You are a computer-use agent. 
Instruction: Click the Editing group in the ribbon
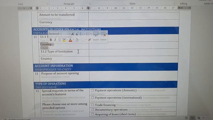(x=183, y=4)
